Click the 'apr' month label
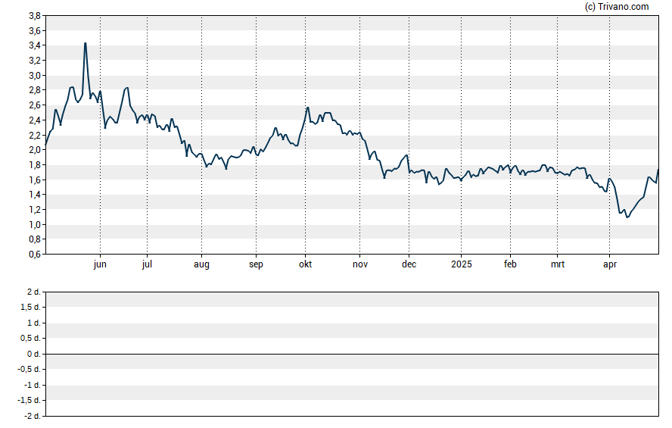The height and width of the screenshot is (428, 672). tap(609, 265)
